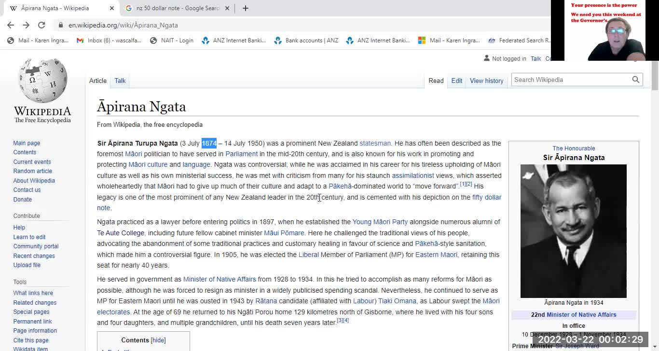Open the Federated Search bookmark
The width and height of the screenshot is (659, 351).
[x=520, y=40]
